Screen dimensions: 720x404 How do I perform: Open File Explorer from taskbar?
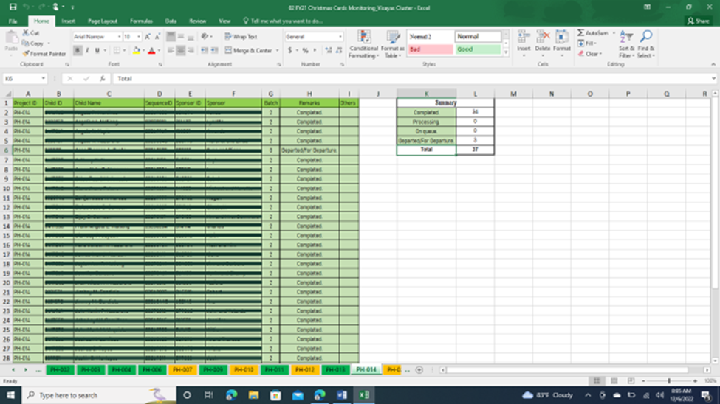253,395
